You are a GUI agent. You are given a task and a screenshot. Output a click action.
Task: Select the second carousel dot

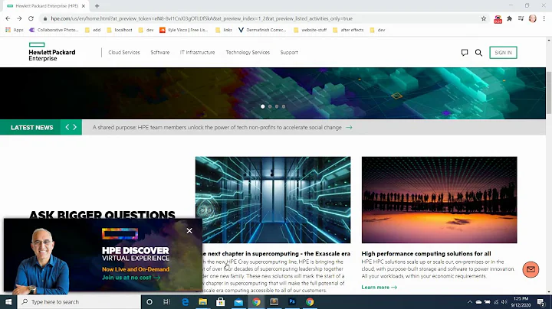(x=270, y=106)
